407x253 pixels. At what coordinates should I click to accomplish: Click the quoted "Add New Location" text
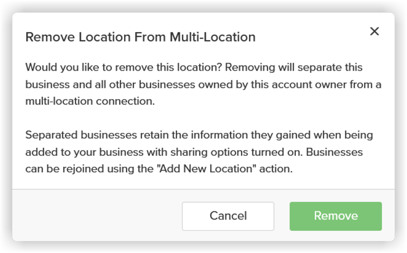[x=206, y=169]
